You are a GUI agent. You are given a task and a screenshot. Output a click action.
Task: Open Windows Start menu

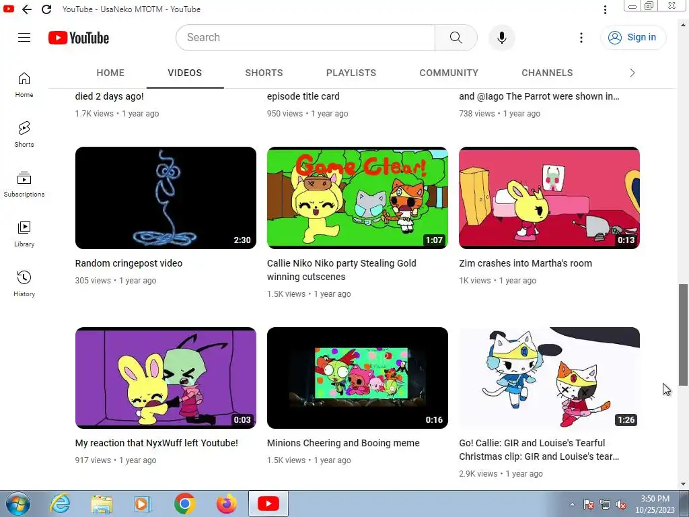click(17, 504)
